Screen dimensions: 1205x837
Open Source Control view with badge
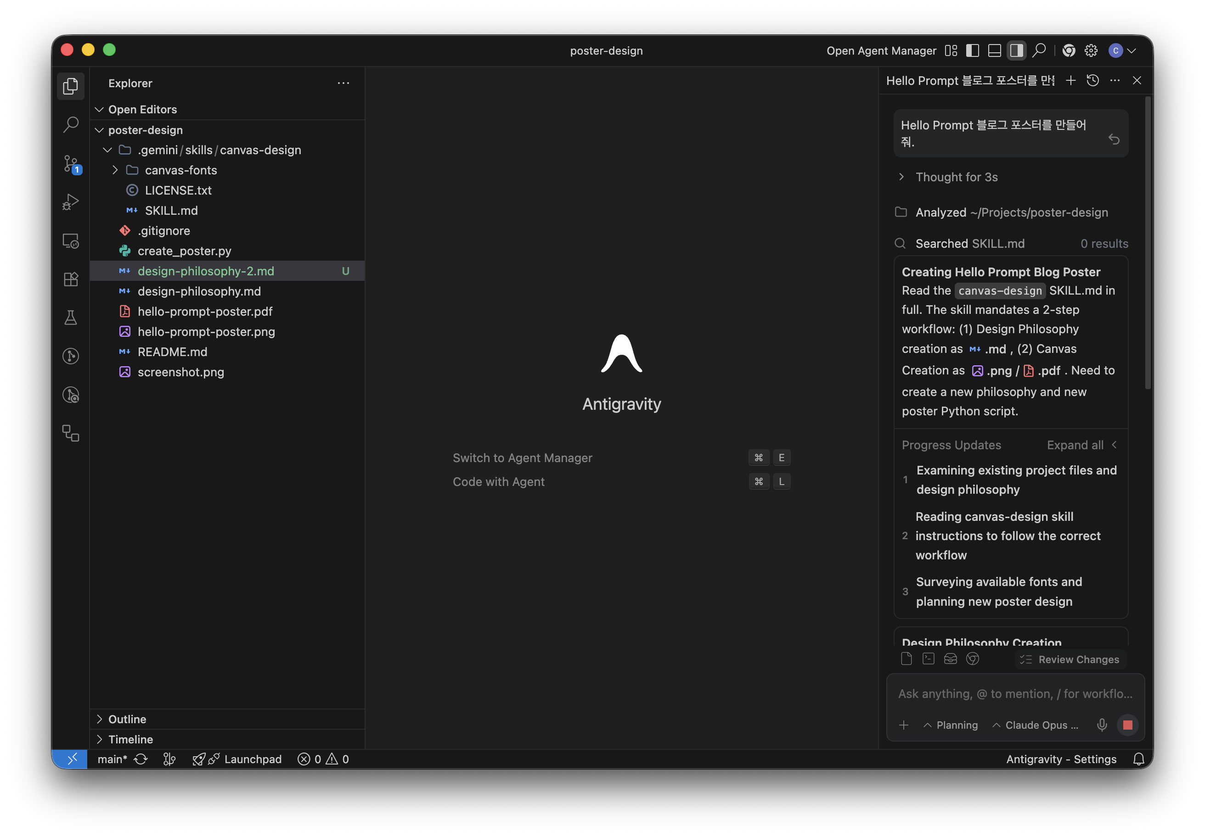click(x=70, y=163)
